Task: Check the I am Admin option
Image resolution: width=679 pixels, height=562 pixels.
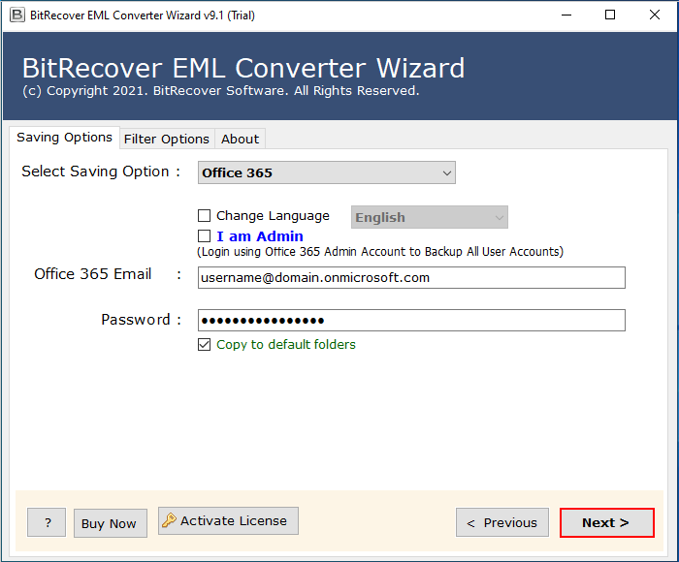Action: 205,236
